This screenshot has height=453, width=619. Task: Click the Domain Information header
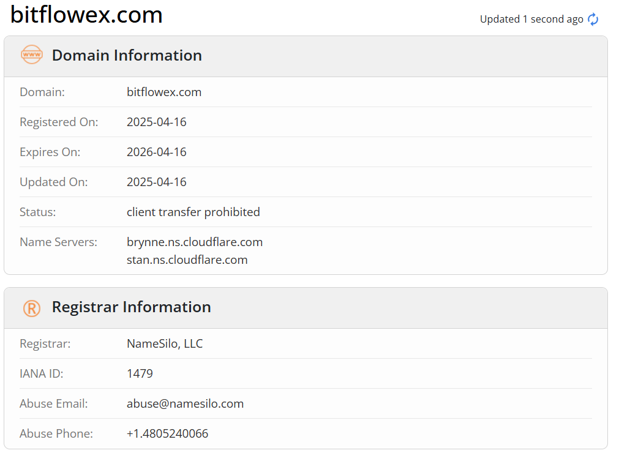127,55
